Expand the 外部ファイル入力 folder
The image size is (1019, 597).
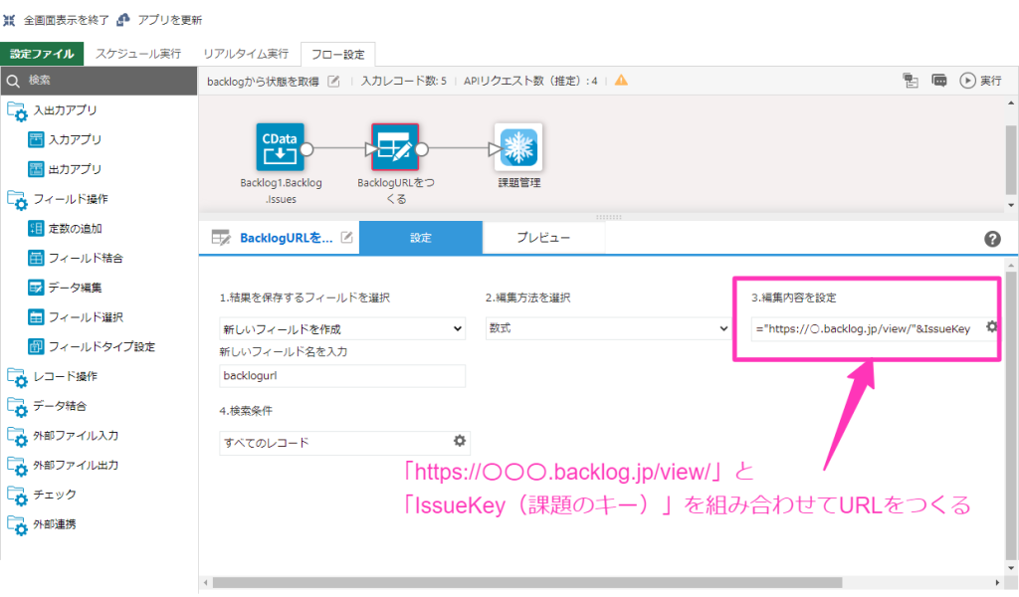[x=17, y=437]
